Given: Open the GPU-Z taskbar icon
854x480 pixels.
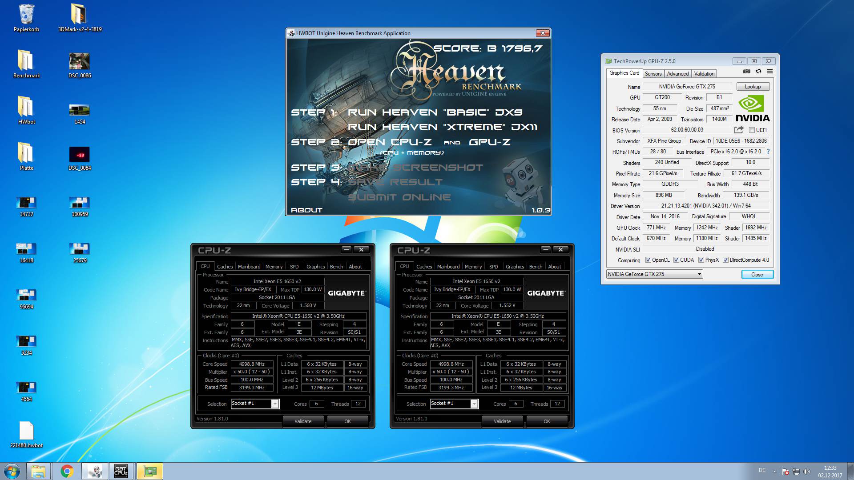Looking at the screenshot, I should pyautogui.click(x=150, y=471).
